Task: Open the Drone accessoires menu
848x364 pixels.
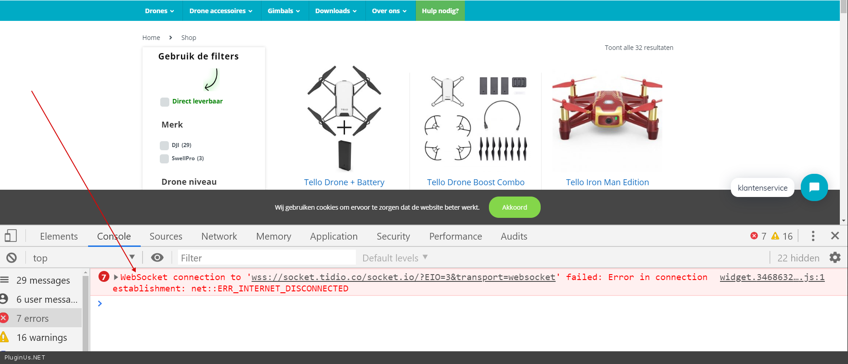Action: pos(221,11)
